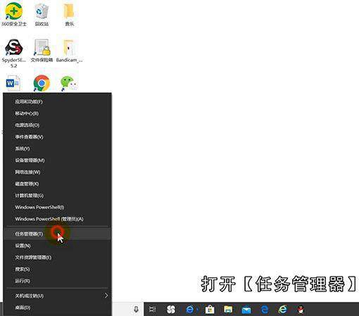Open the 文件保险箱 desktop shortcut
The width and height of the screenshot is (359, 316).
(x=42, y=51)
